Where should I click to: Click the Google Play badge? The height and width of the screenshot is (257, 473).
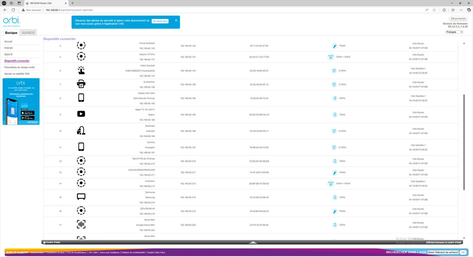tap(27, 118)
